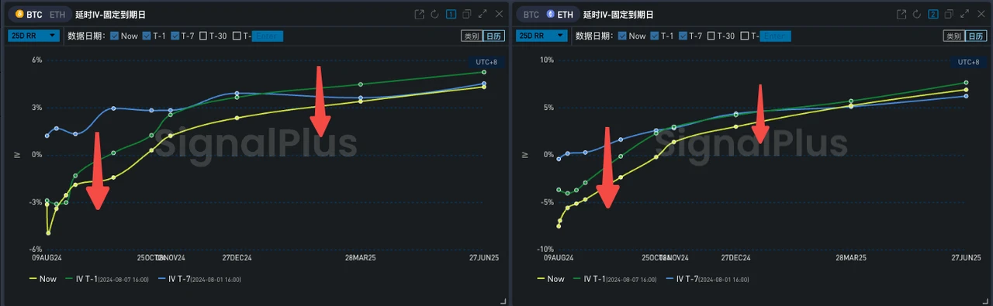Select 类别 view in the right panel
This screenshot has height=306, width=993.
953,36
